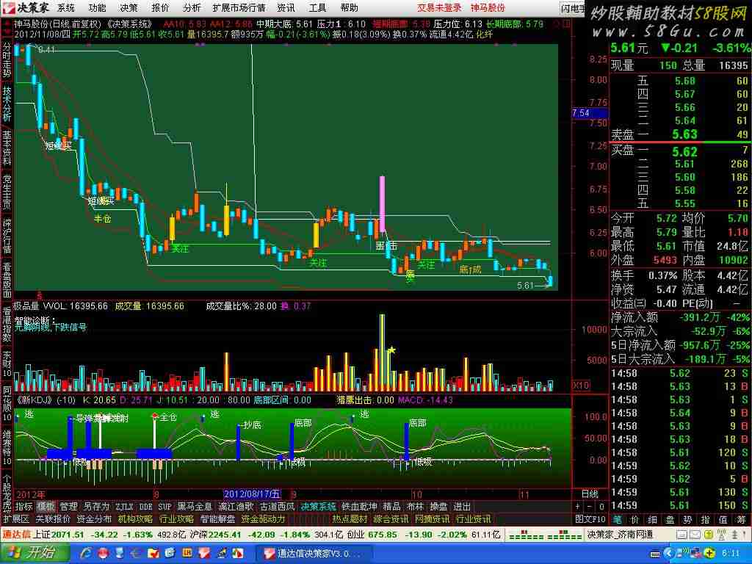The height and width of the screenshot is (564, 752).
Task: Select the 黑马全息 template tab
Action: point(194,507)
